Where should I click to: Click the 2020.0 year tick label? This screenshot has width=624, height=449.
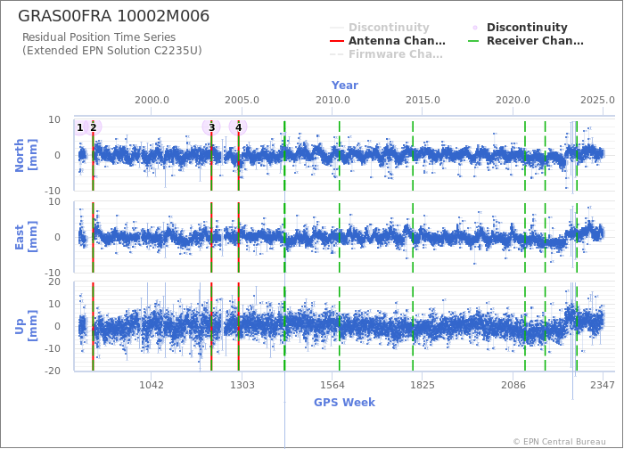click(513, 100)
